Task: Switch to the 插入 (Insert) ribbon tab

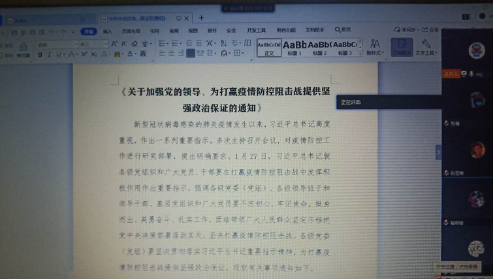Action: [108, 30]
